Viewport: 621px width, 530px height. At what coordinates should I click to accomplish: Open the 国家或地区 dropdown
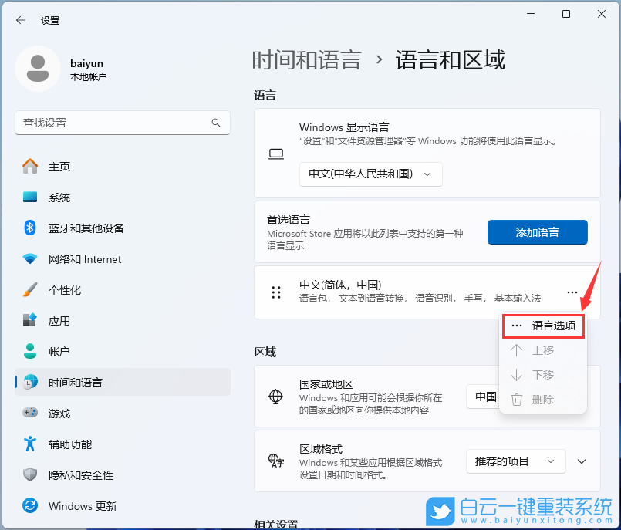pyautogui.click(x=486, y=397)
